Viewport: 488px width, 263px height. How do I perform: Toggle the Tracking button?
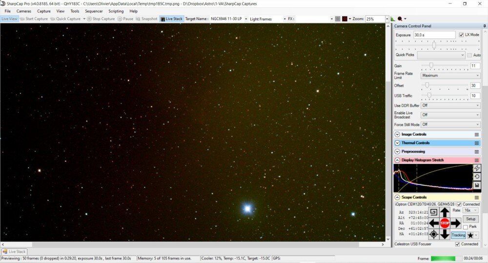click(458, 235)
